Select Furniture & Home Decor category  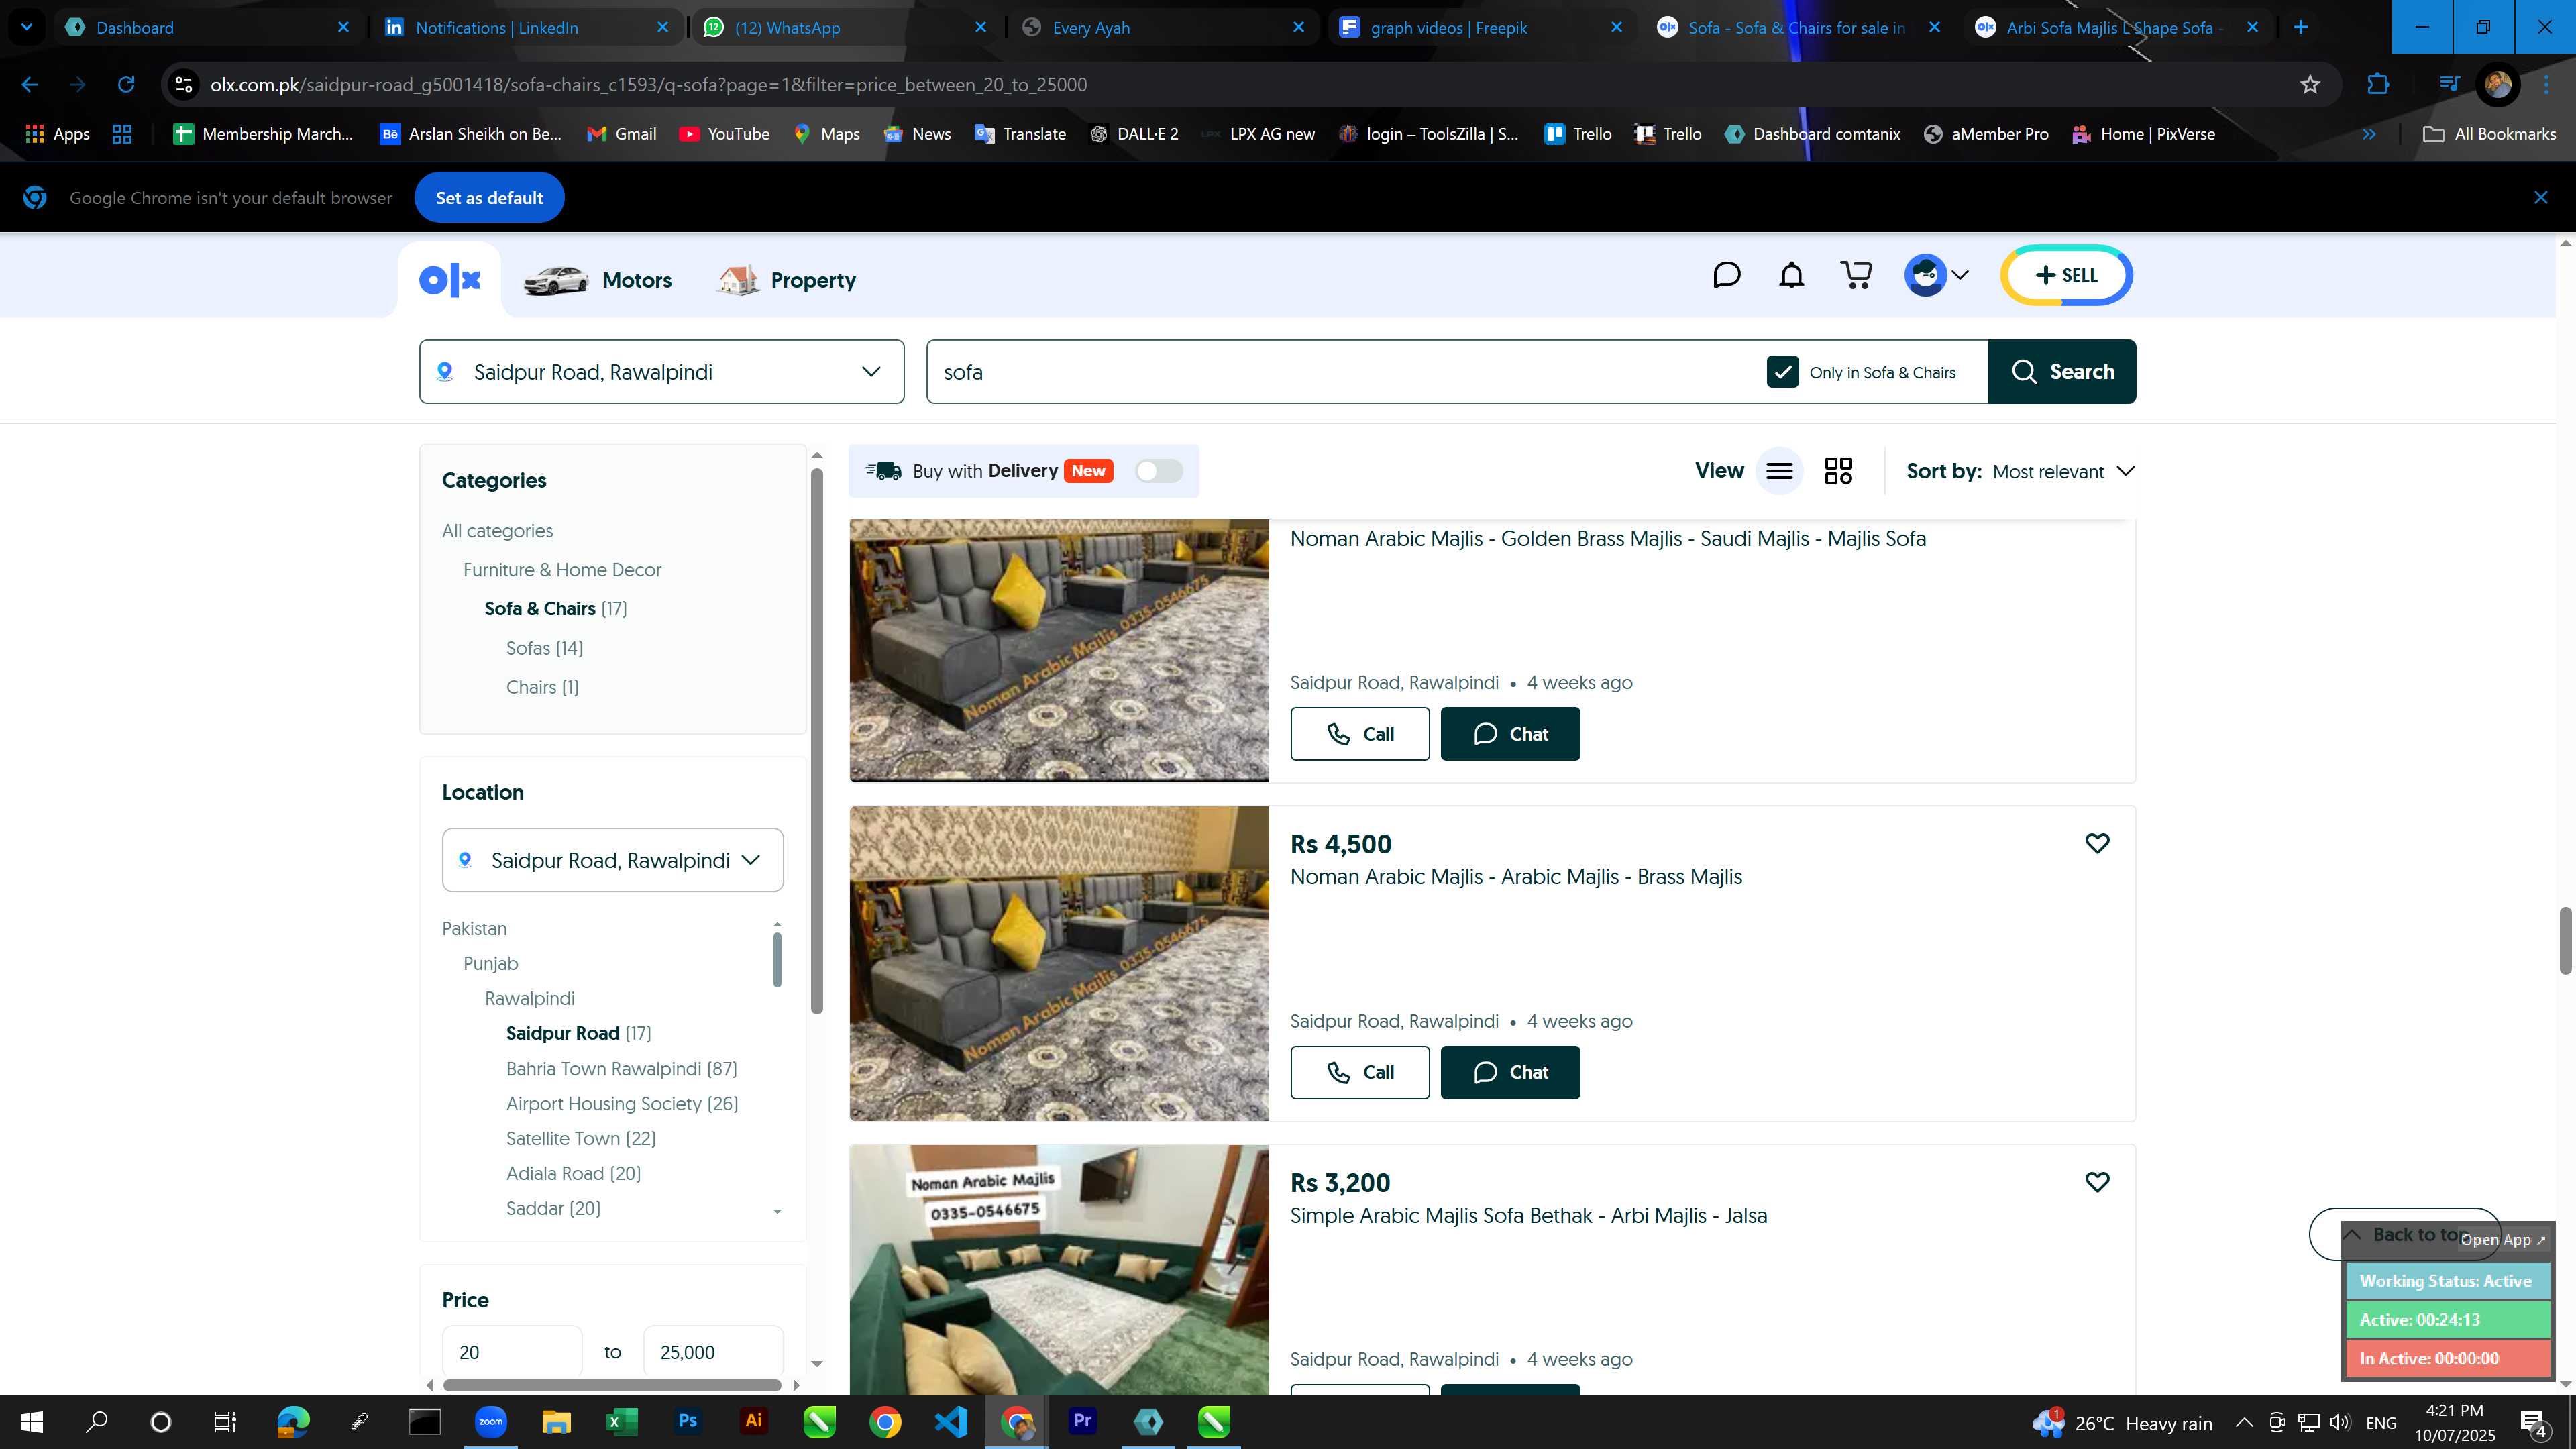562,570
